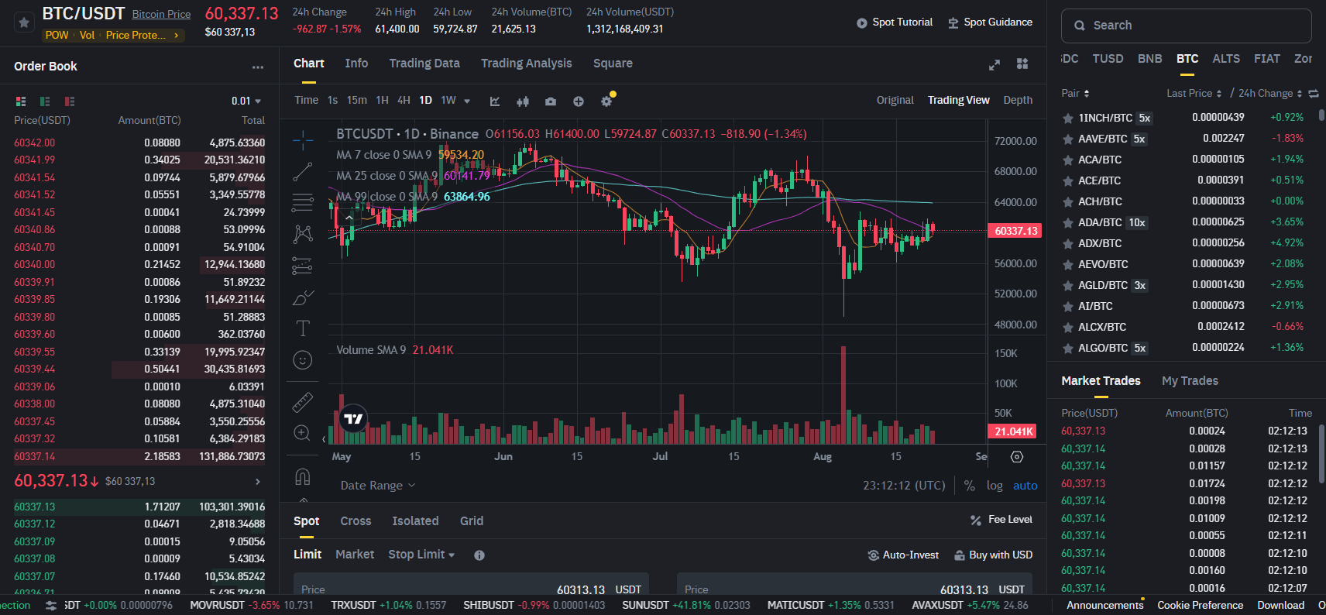
Task: Select the text annotation tool
Action: pyautogui.click(x=303, y=328)
